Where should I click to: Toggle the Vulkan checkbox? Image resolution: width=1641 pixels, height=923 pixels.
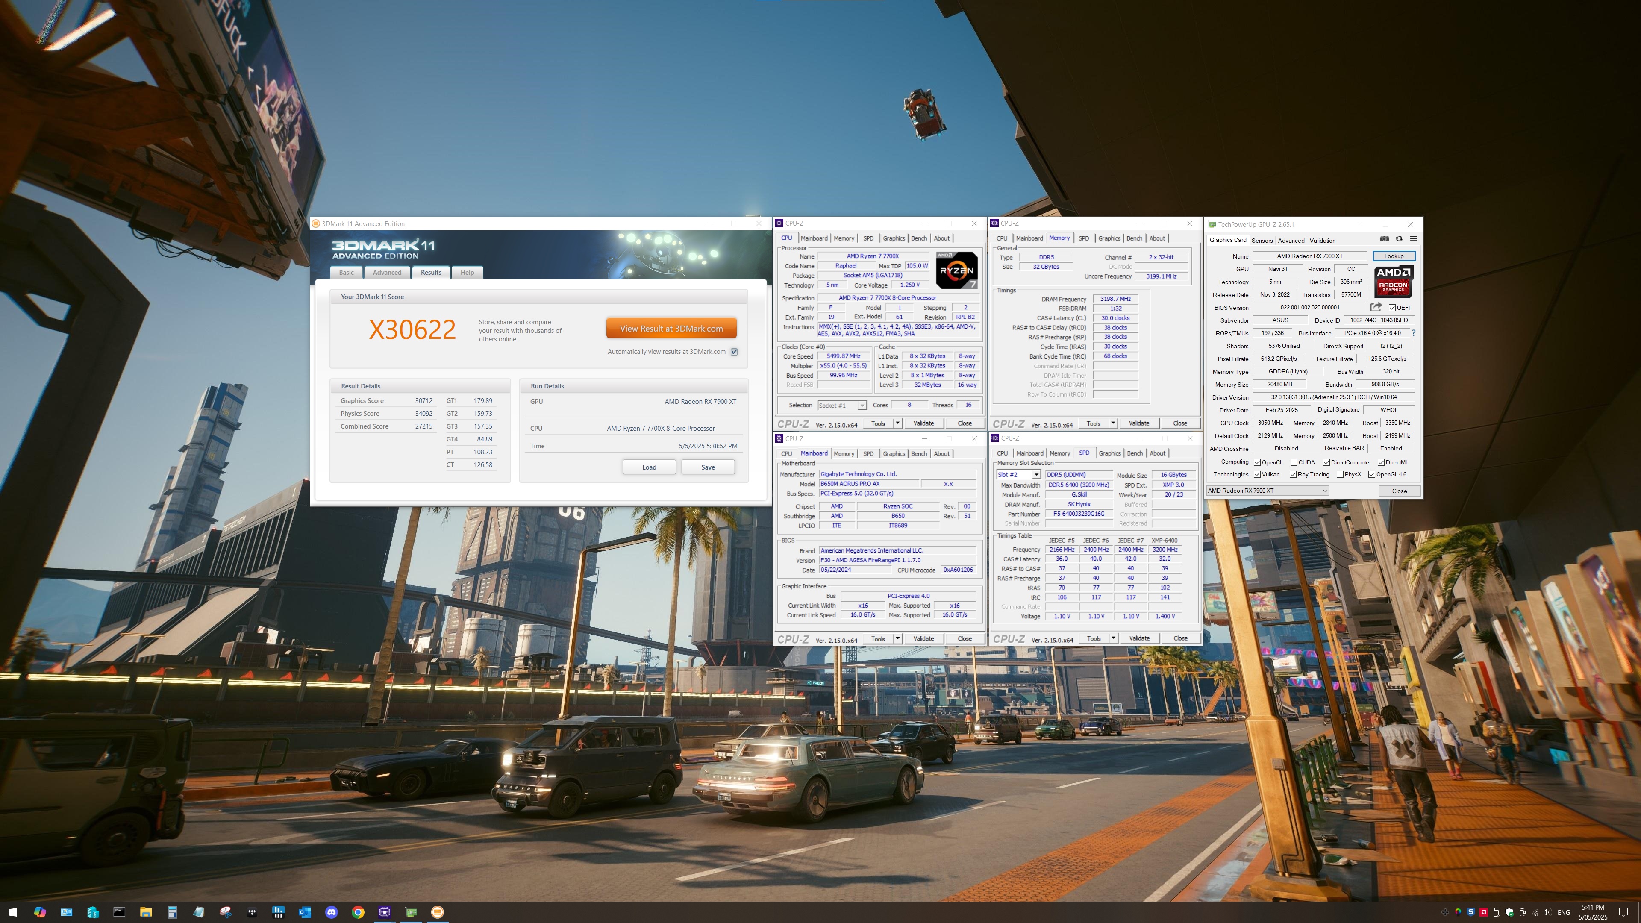pyautogui.click(x=1258, y=475)
